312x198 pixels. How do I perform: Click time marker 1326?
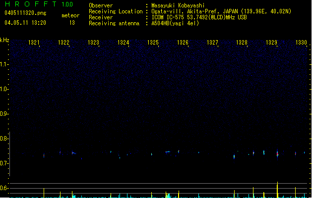click(x=183, y=43)
